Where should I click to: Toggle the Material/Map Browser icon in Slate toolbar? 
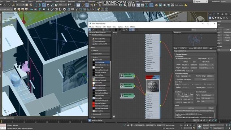pos(130,30)
